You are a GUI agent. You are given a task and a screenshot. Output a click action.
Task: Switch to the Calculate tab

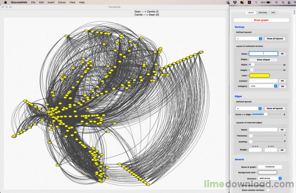(262, 12)
